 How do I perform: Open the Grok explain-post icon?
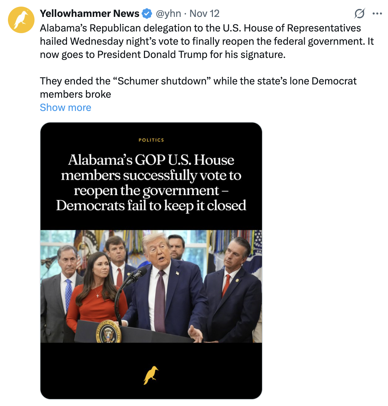coord(359,14)
